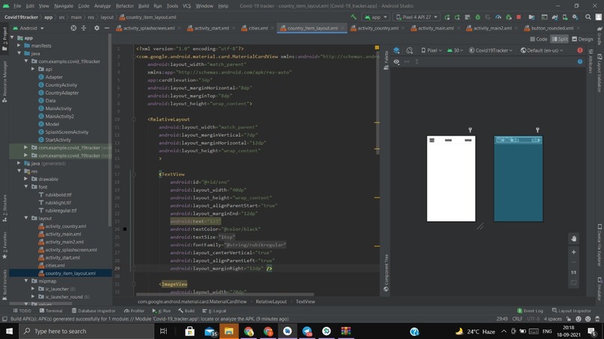
Task: Click the orientation rotate icon in preview toolbar
Action: tap(409, 50)
